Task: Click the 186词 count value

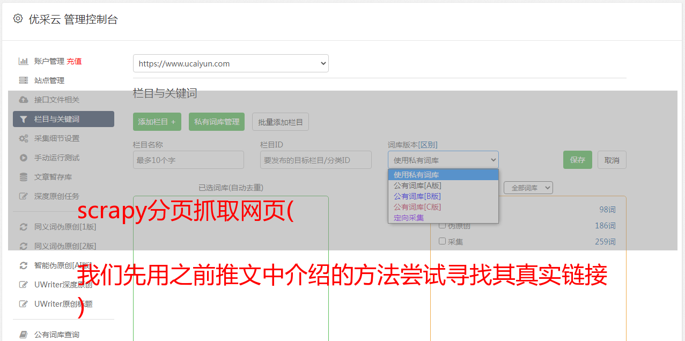Action: coord(605,226)
